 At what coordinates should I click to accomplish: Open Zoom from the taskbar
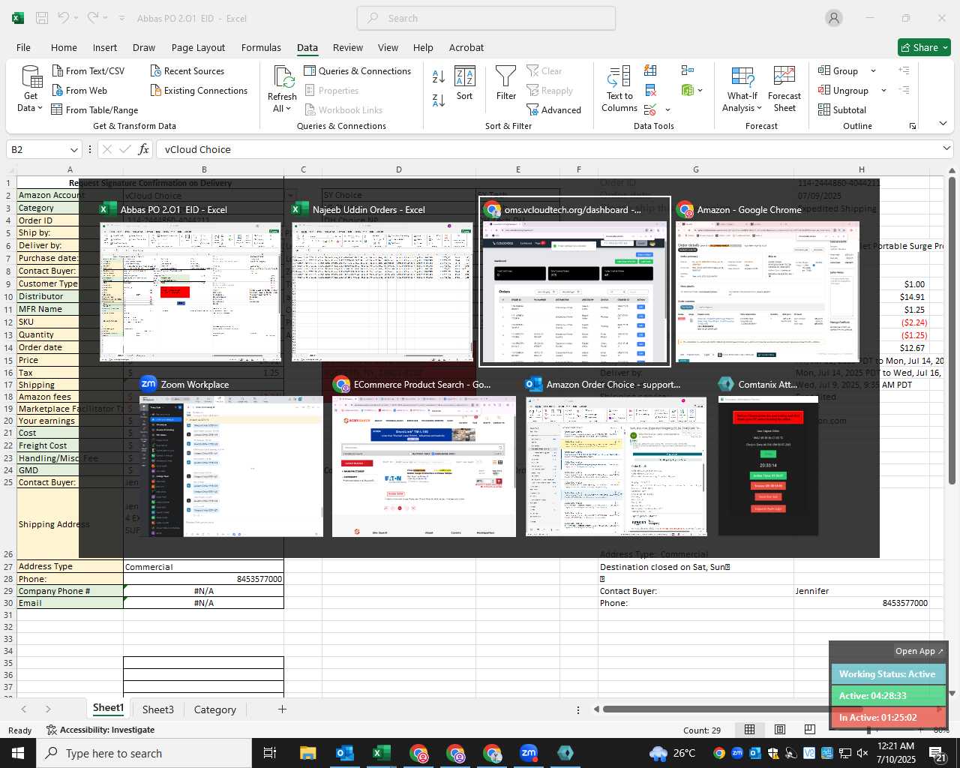529,753
